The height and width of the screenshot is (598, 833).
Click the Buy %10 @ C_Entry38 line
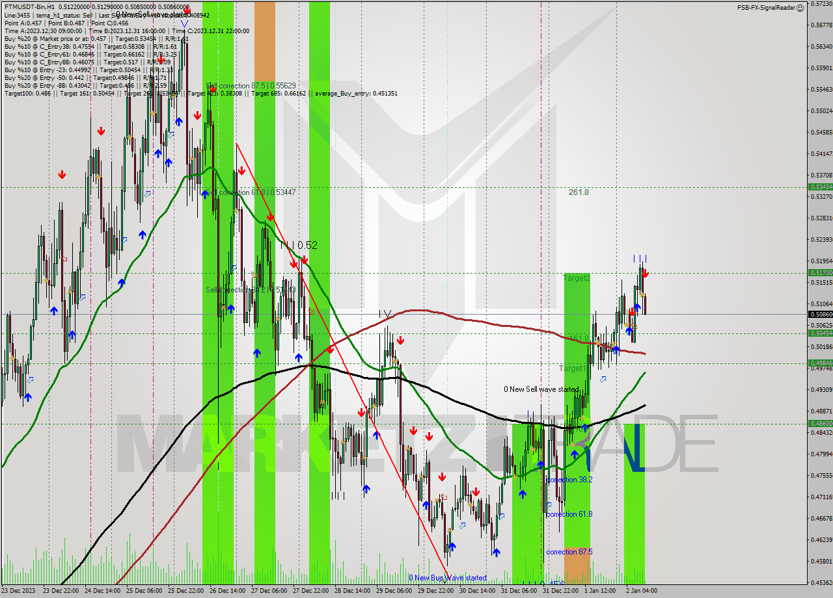click(x=90, y=46)
